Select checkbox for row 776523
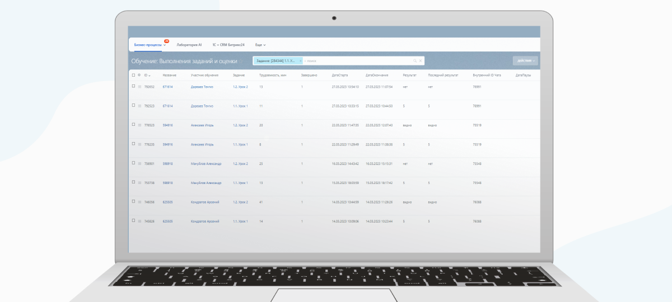The width and height of the screenshot is (672, 302). (133, 125)
